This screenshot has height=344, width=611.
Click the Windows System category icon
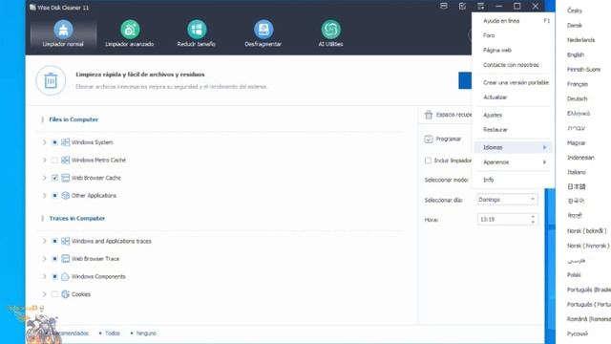(65, 142)
